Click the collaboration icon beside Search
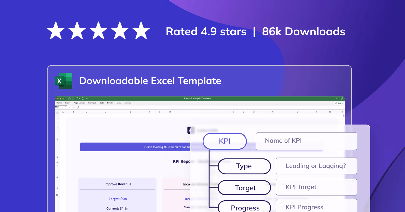This screenshot has height=212, width=405. pyautogui.click(x=342, y=99)
